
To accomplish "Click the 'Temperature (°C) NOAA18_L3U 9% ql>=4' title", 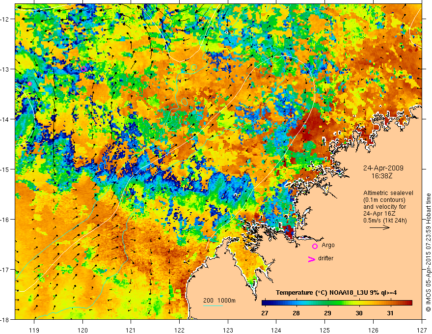I will pos(336,293).
